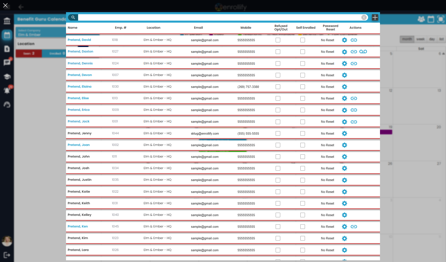Check Refused Opt/Out for Pretend, Justin

[x=278, y=180]
